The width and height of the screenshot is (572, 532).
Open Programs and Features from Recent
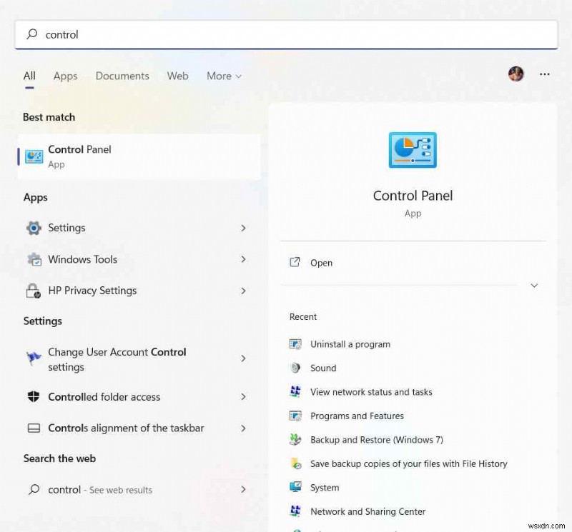point(357,416)
